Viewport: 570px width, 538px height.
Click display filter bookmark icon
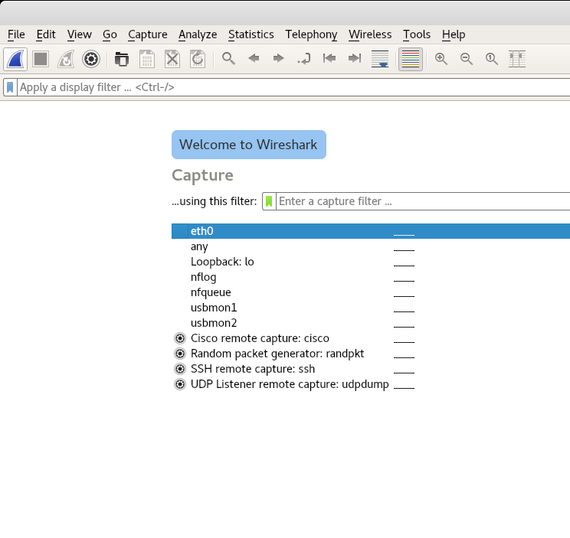tap(10, 87)
